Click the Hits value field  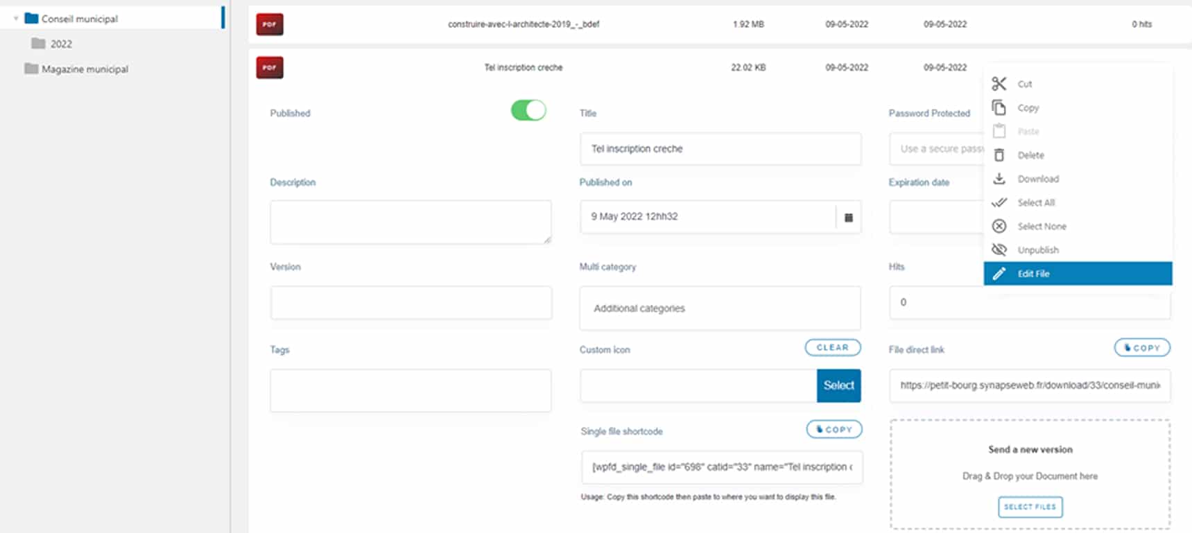click(x=1030, y=302)
